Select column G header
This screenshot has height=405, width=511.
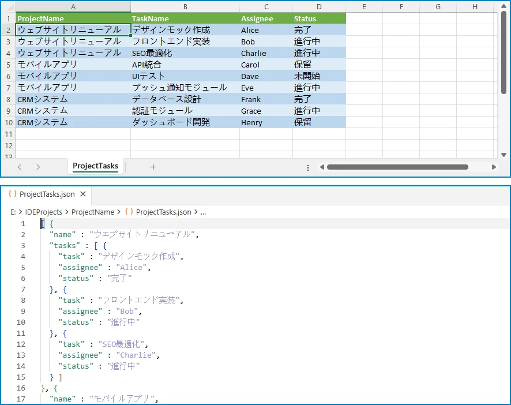438,7
